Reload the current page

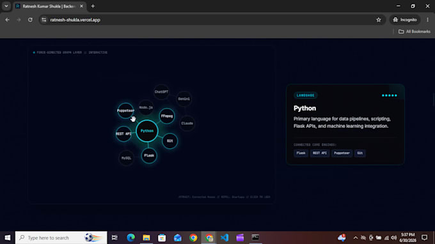point(30,20)
